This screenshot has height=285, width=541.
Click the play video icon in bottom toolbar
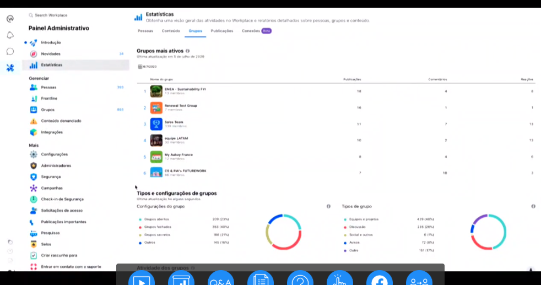pos(142,279)
